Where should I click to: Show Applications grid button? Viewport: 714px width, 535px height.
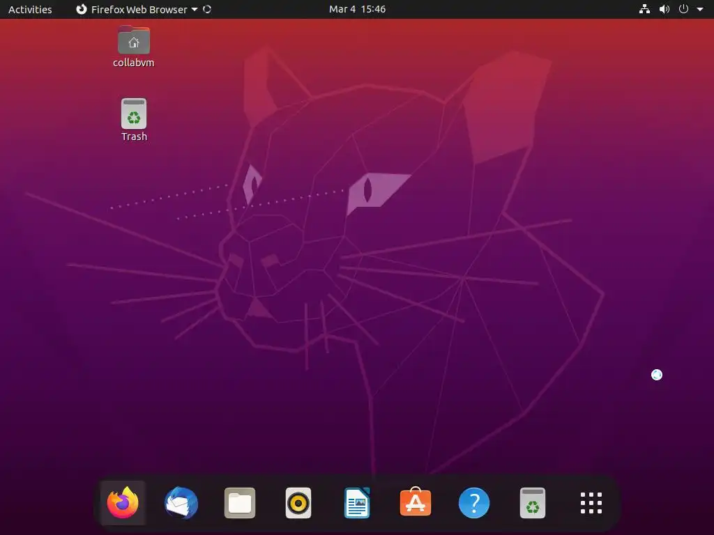tap(591, 503)
